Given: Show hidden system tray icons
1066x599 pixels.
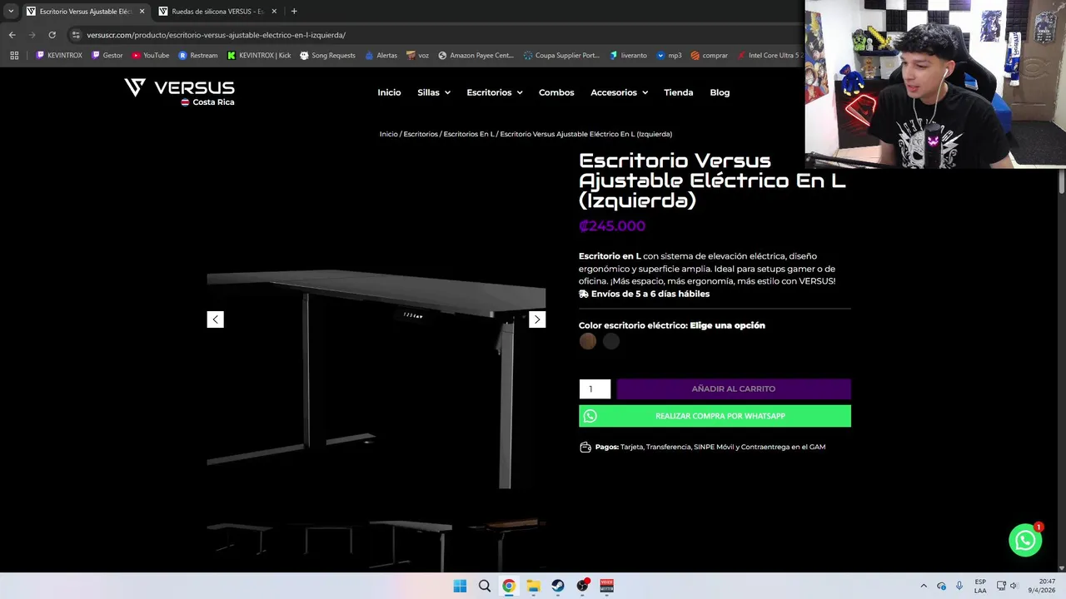Looking at the screenshot, I should [923, 586].
